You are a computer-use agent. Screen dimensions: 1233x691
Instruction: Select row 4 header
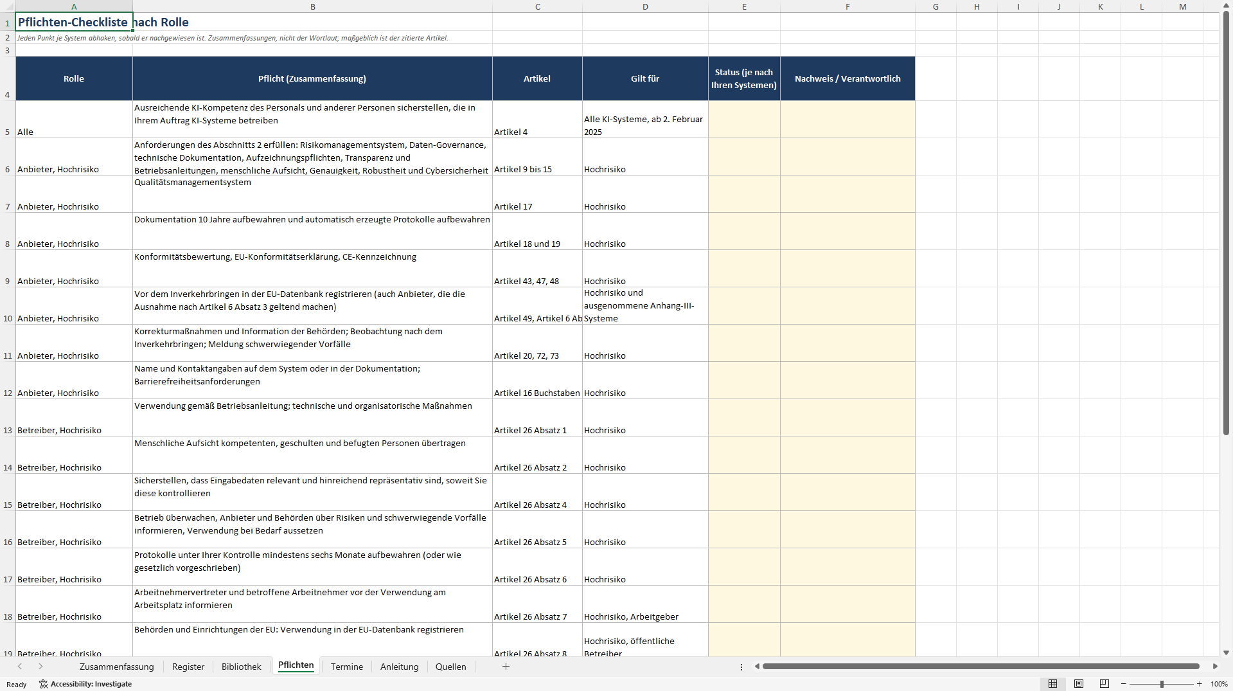pyautogui.click(x=8, y=78)
